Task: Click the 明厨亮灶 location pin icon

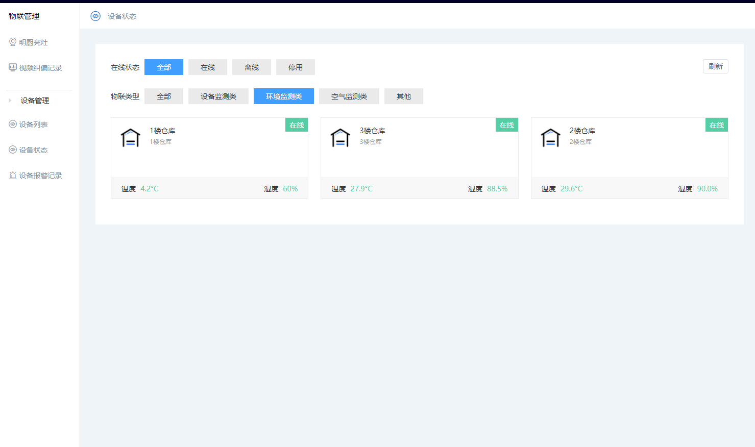Action: point(13,42)
